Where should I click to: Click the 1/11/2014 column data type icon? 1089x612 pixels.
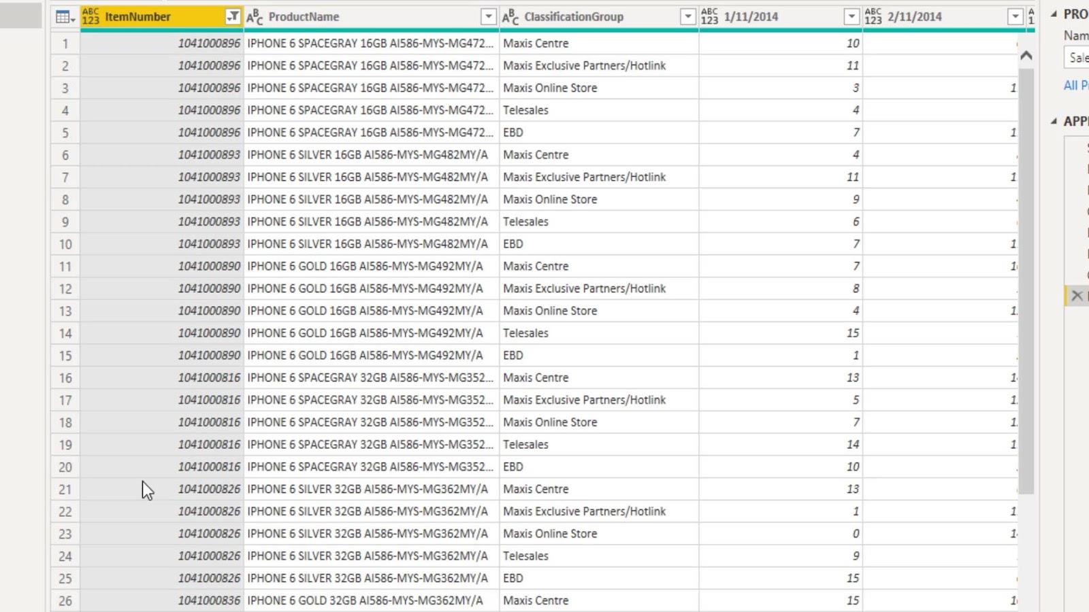tap(709, 17)
